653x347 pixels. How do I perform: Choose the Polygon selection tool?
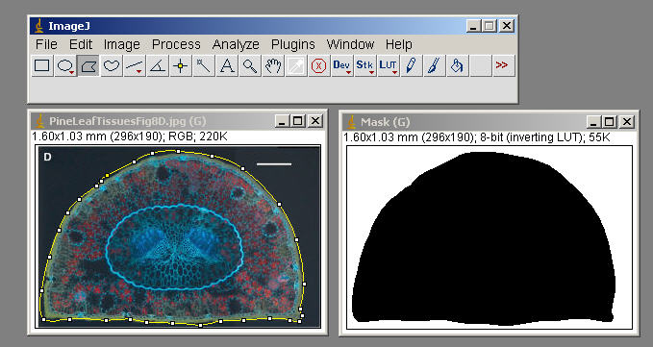pos(88,65)
